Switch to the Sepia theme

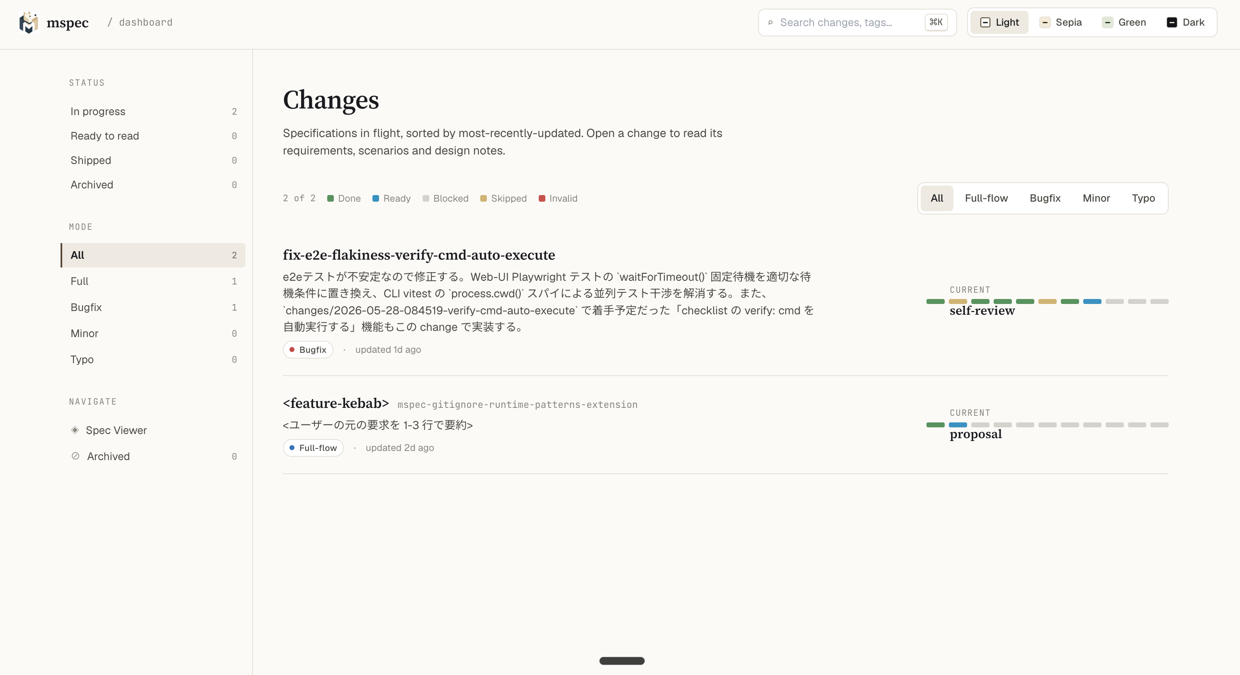pos(1060,23)
